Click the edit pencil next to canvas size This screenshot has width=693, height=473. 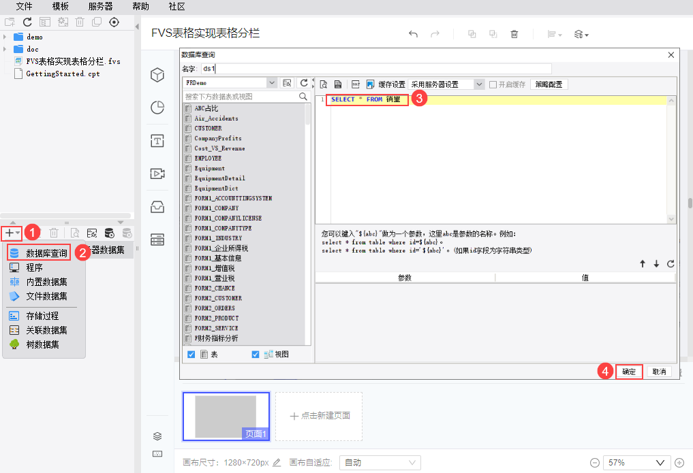(277, 462)
